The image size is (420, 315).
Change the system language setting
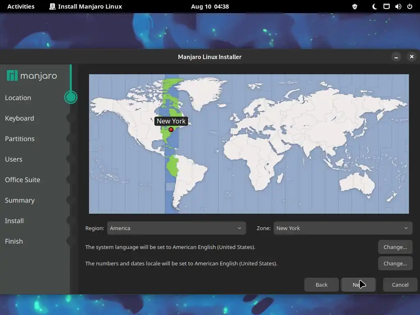(395, 247)
